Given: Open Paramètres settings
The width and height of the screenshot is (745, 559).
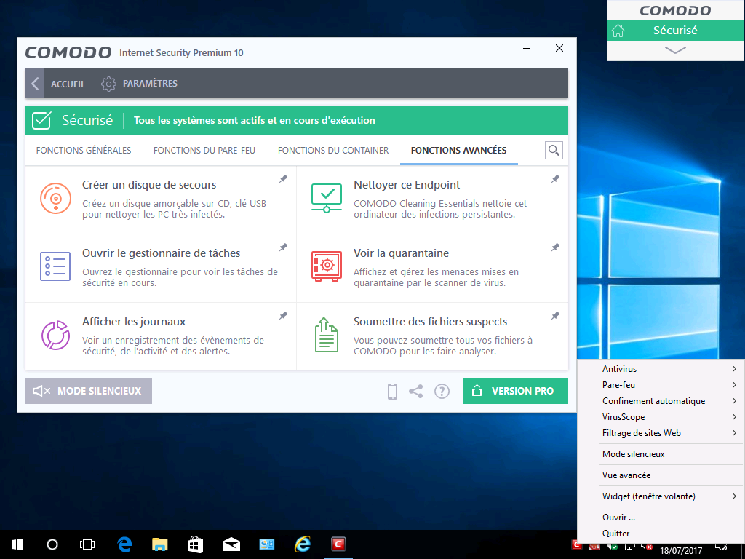Looking at the screenshot, I should tap(140, 84).
